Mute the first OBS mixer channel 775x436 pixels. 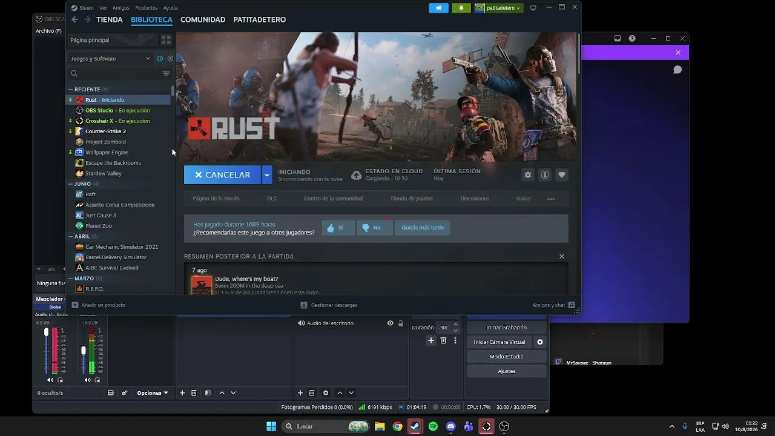click(51, 380)
